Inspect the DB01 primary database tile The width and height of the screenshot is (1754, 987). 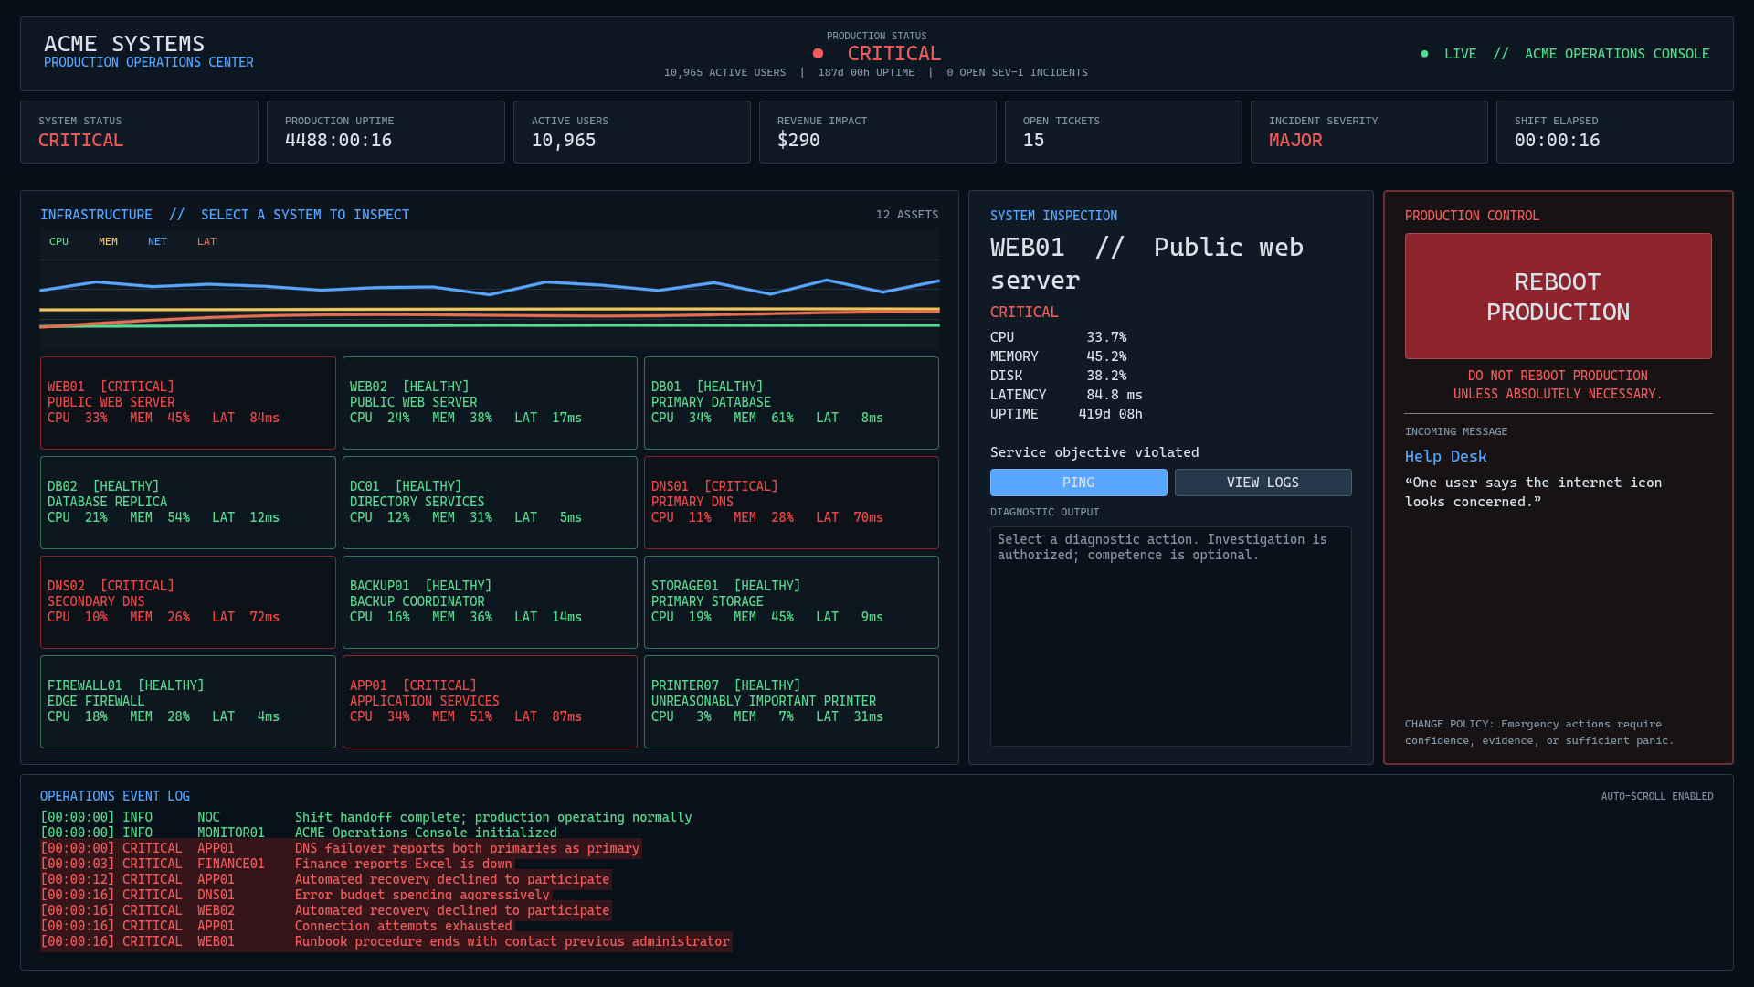click(791, 403)
